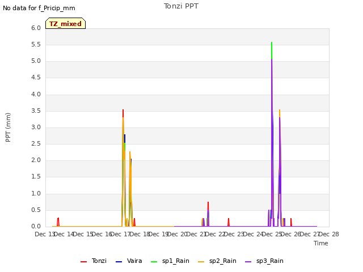
Task: Click the 4.5 y-axis tick label
Action: [x=36, y=78]
